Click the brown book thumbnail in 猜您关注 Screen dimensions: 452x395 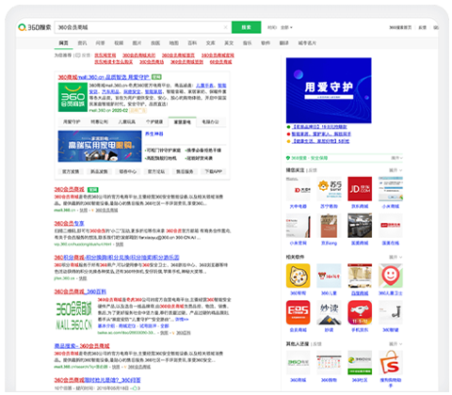pyautogui.click(x=329, y=226)
